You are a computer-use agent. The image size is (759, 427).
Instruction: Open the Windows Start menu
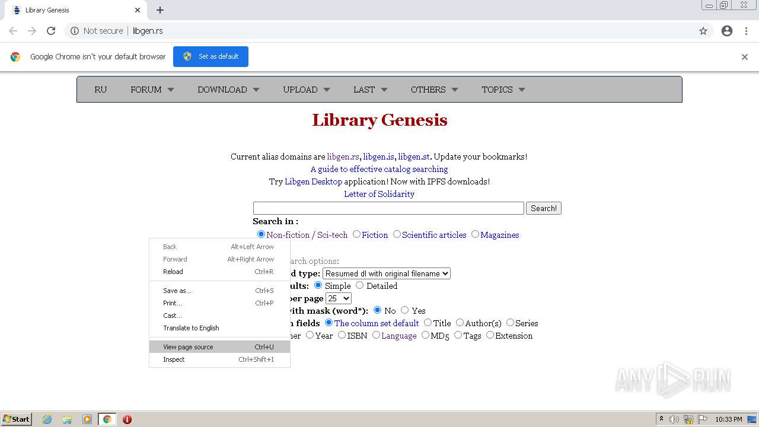[17, 419]
